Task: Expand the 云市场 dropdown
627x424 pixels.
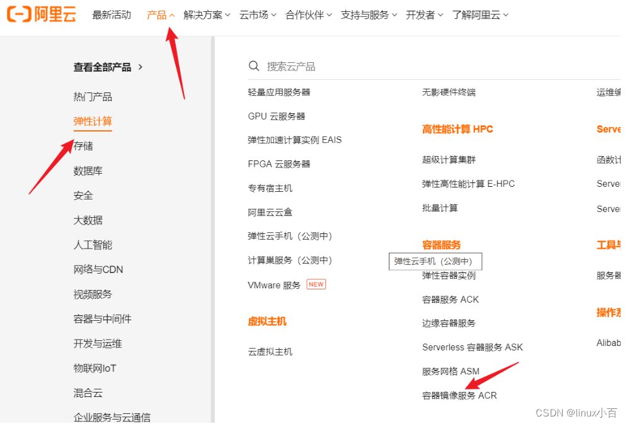Action: pyautogui.click(x=258, y=14)
